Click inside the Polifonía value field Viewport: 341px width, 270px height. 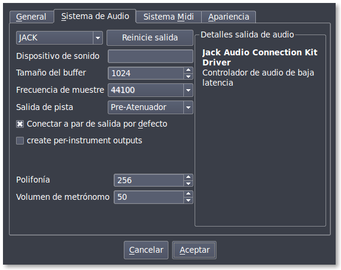(149, 180)
